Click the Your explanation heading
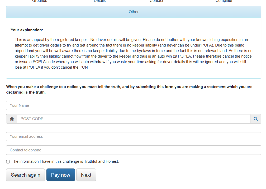Screen dimensions: 266x189 27,30
